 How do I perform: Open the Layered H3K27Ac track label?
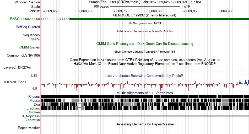tap(17, 68)
